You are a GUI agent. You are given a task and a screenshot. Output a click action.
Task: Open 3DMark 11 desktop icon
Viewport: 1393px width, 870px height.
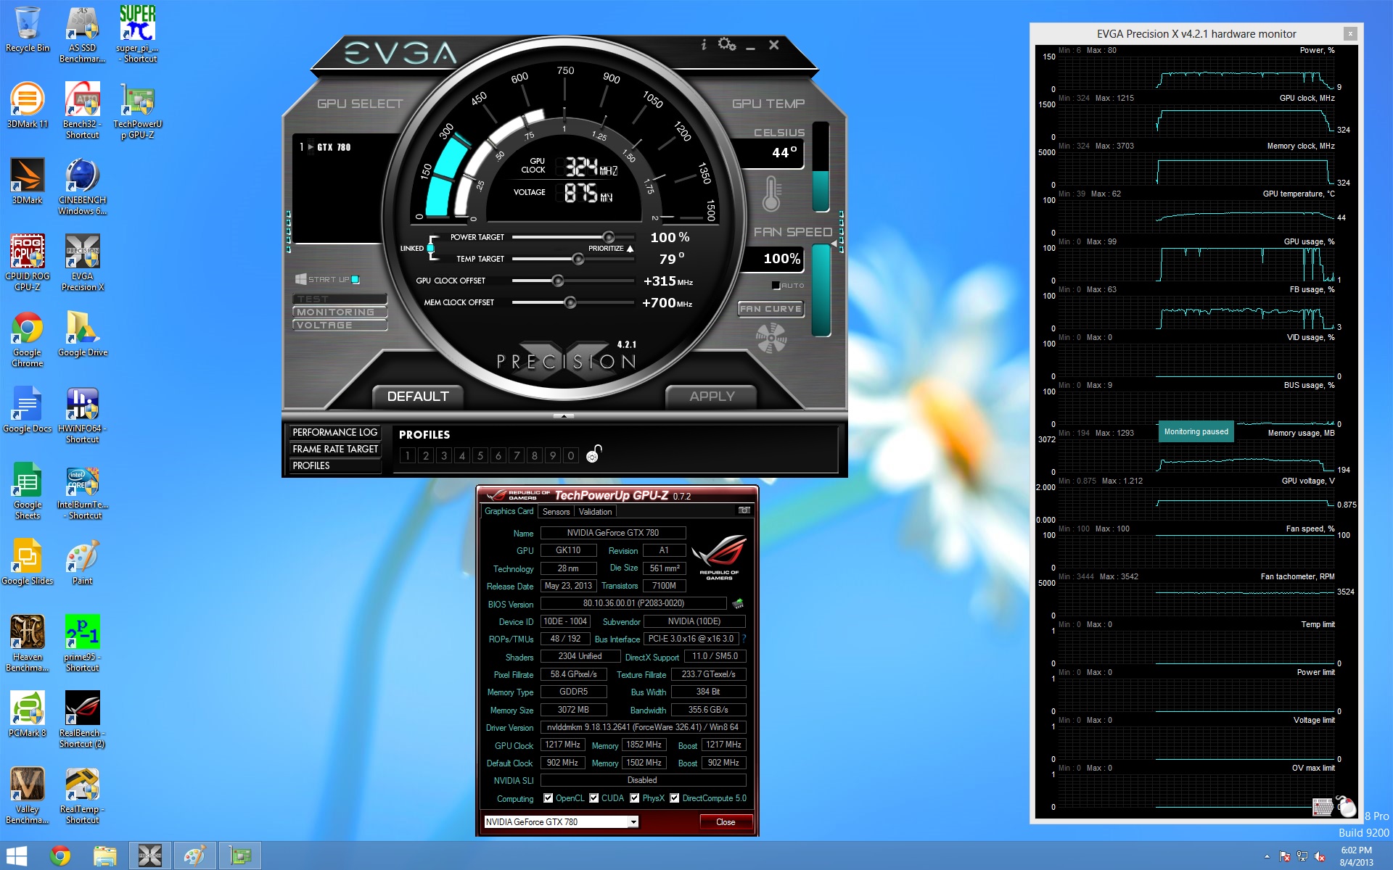tap(28, 105)
